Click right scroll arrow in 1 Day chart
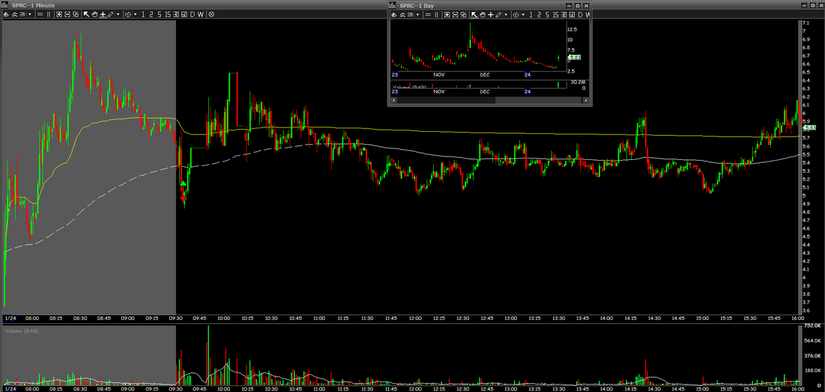Screen dimensions: 825x392 [585, 100]
